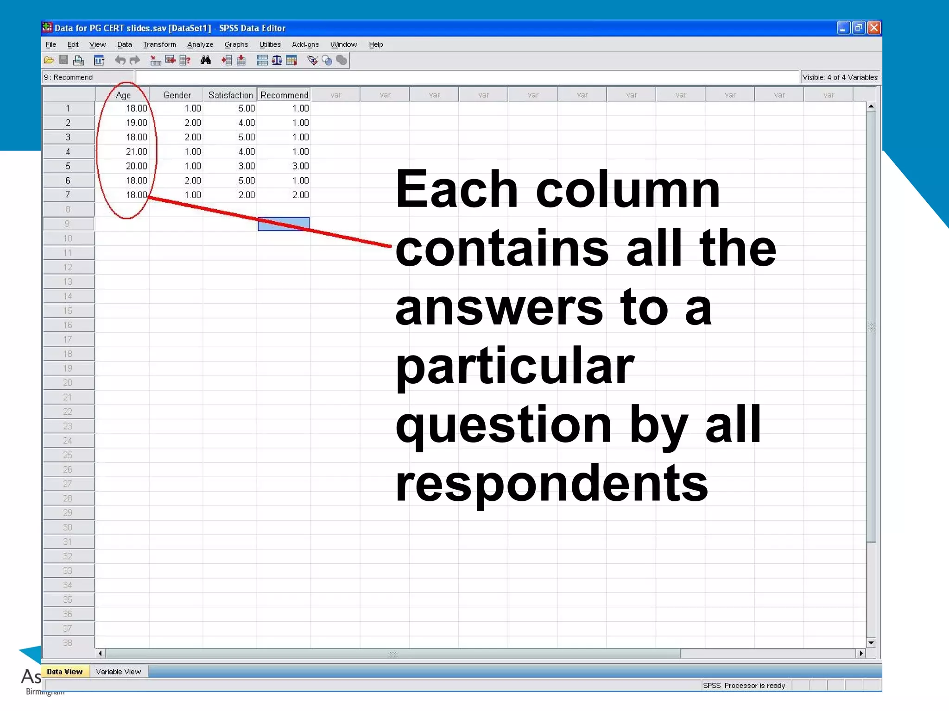This screenshot has height=711, width=949.
Task: Click the vertical scrollbar down arrow
Action: (871, 642)
